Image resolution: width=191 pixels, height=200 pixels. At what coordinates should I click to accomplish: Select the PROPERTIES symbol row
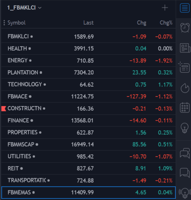tap(89, 132)
